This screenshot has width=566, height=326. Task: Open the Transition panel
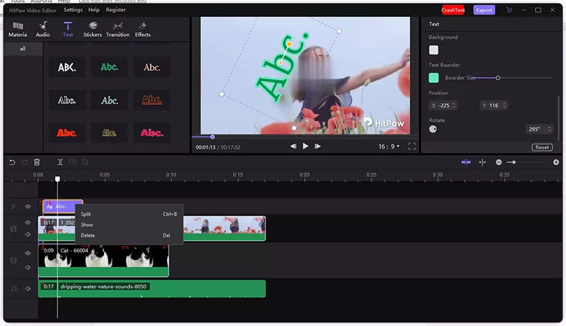pyautogui.click(x=117, y=30)
